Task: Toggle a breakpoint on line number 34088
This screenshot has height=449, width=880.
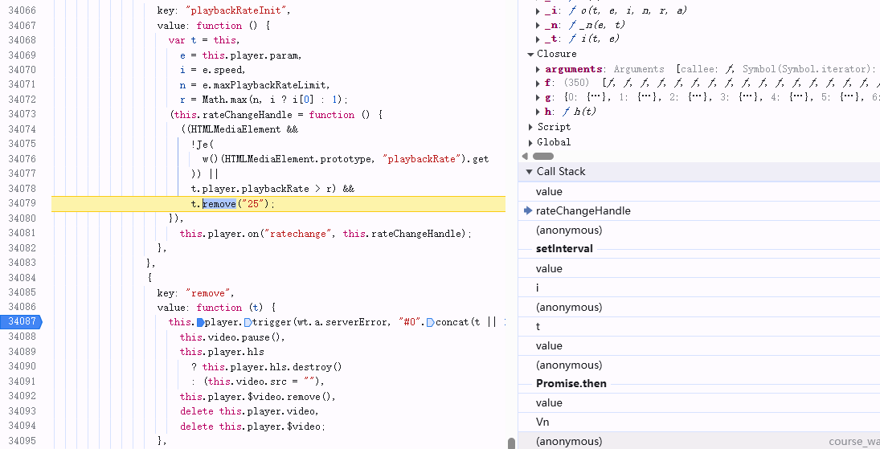Action: coord(21,337)
